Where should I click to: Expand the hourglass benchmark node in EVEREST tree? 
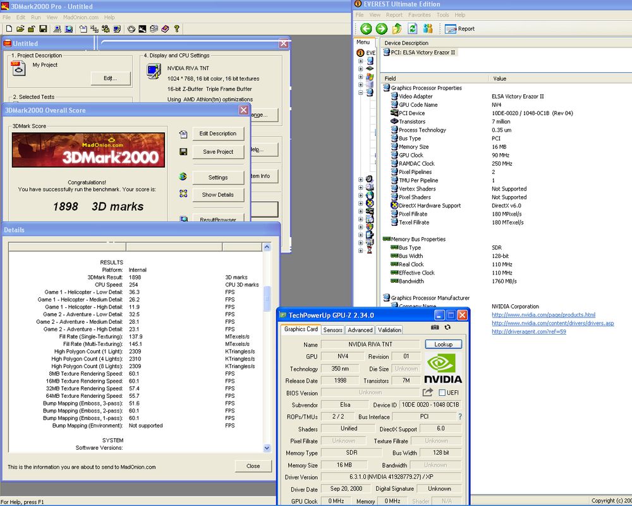[x=360, y=250]
